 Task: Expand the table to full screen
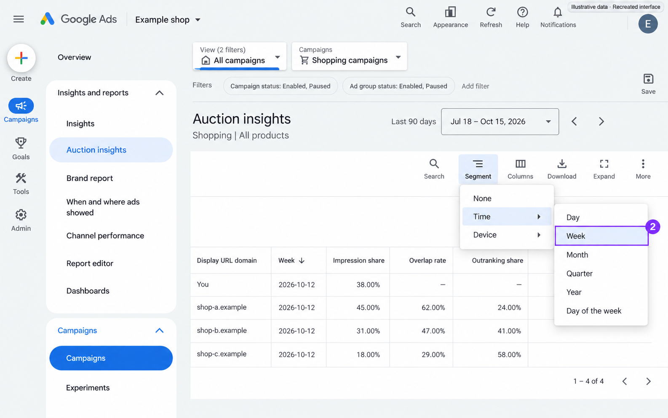click(604, 169)
